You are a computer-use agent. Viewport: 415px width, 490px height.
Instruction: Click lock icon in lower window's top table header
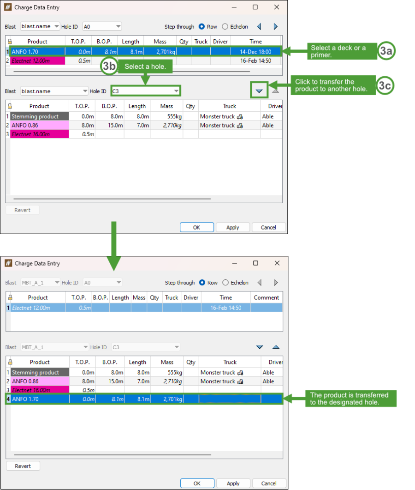point(10,297)
